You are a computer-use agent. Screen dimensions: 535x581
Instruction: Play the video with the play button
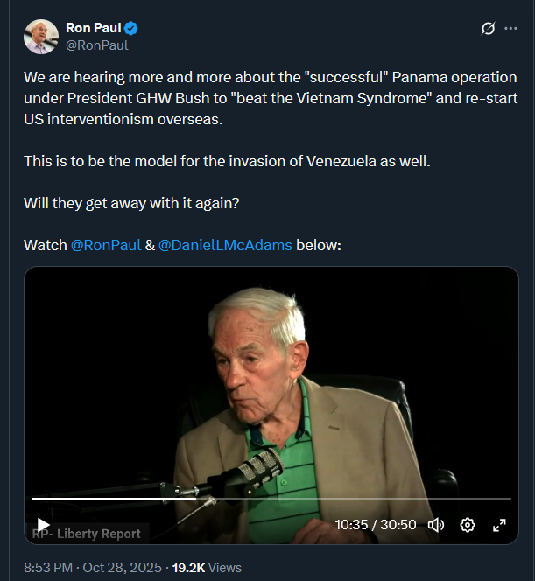point(43,524)
